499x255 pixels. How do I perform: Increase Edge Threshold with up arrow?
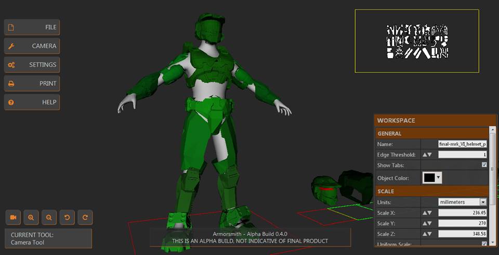[x=425, y=155]
